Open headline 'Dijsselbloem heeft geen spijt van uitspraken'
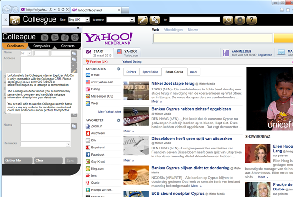This screenshot has width=293, height=197. pyautogui.click(x=191, y=138)
